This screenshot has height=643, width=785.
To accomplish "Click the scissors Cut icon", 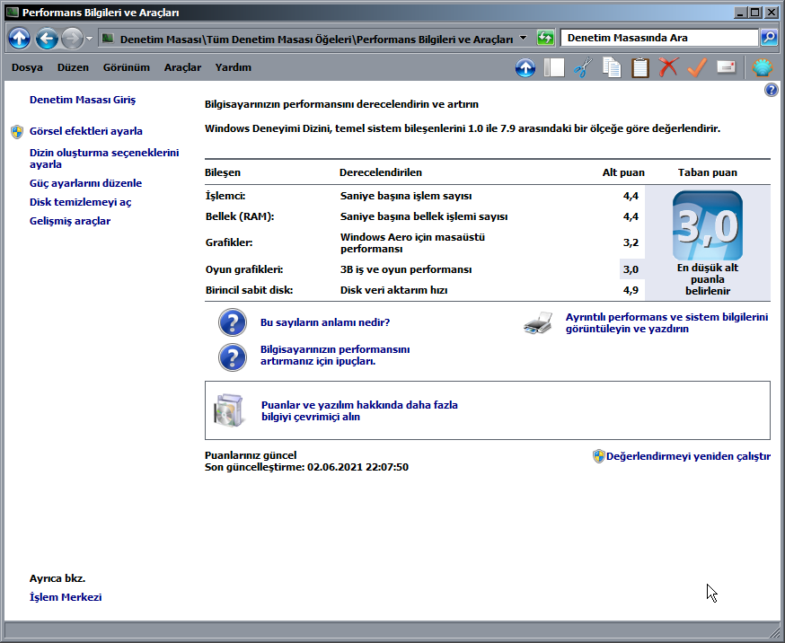I will tap(583, 67).
